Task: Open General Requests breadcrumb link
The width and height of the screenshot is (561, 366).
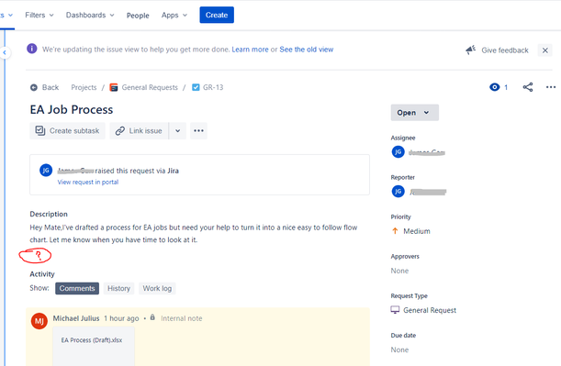Action: coord(150,87)
